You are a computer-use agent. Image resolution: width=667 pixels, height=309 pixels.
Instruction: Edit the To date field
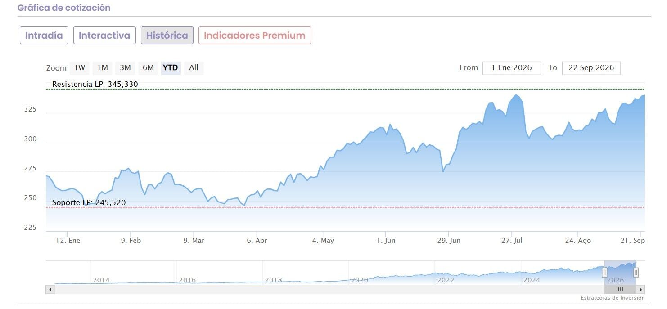(591, 68)
